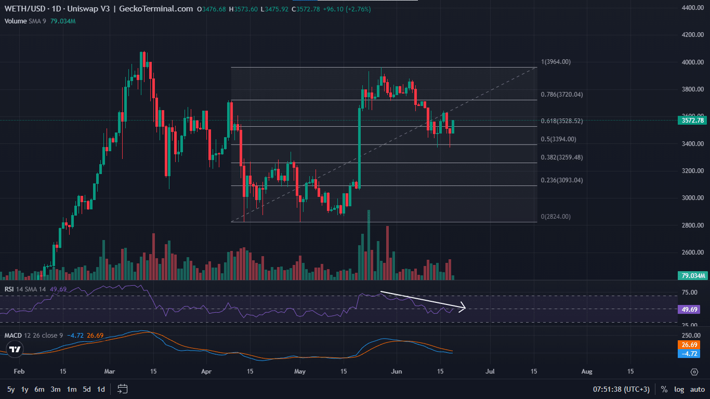The width and height of the screenshot is (710, 399).
Task: Select the 5d time range
Action: tap(87, 389)
